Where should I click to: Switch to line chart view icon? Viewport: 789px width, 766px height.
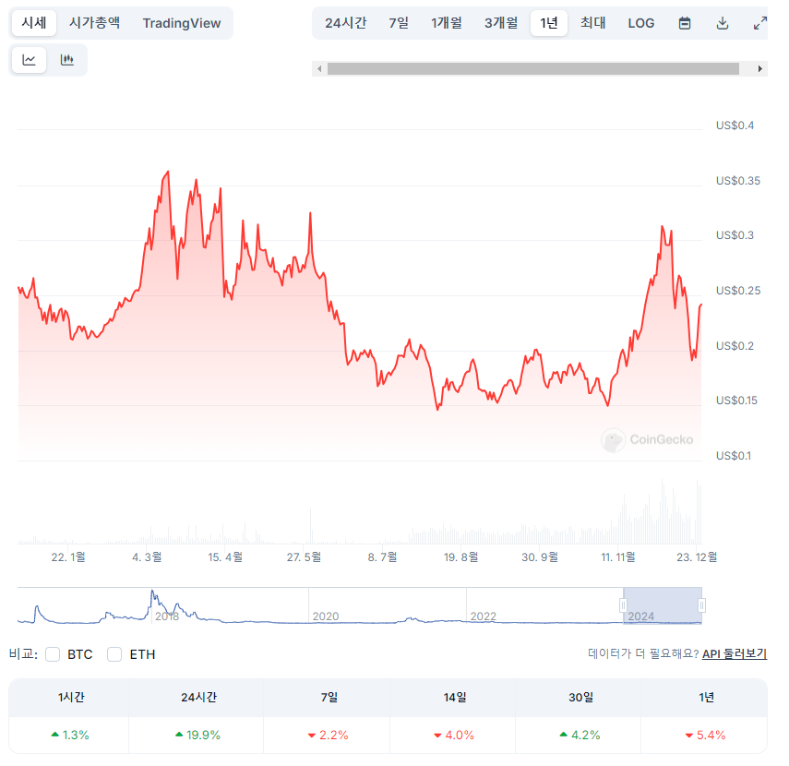[30, 60]
